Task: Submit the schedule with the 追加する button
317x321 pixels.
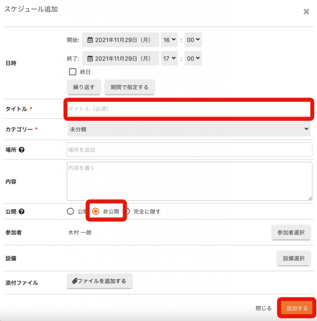Action: [296, 308]
